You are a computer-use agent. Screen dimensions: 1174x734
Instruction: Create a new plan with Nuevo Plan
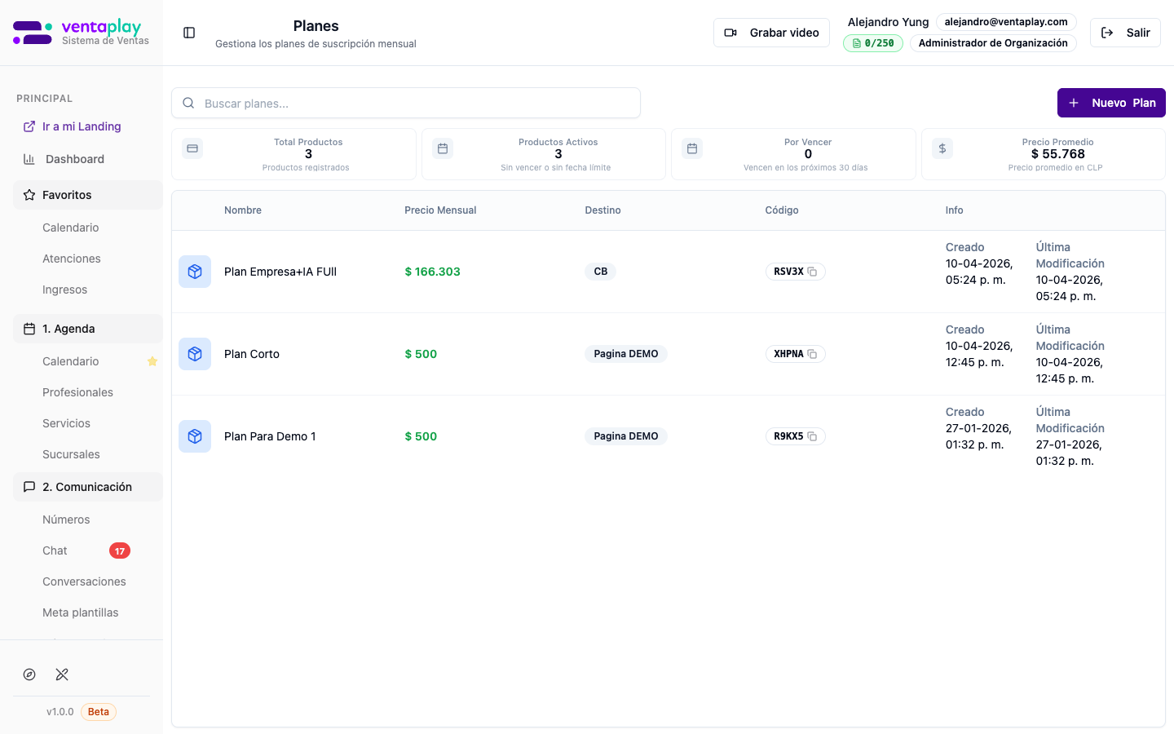1110,103
